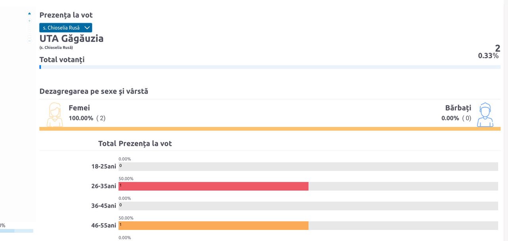Click the Total votanți progress bar
This screenshot has height=241, width=508.
[270, 67]
